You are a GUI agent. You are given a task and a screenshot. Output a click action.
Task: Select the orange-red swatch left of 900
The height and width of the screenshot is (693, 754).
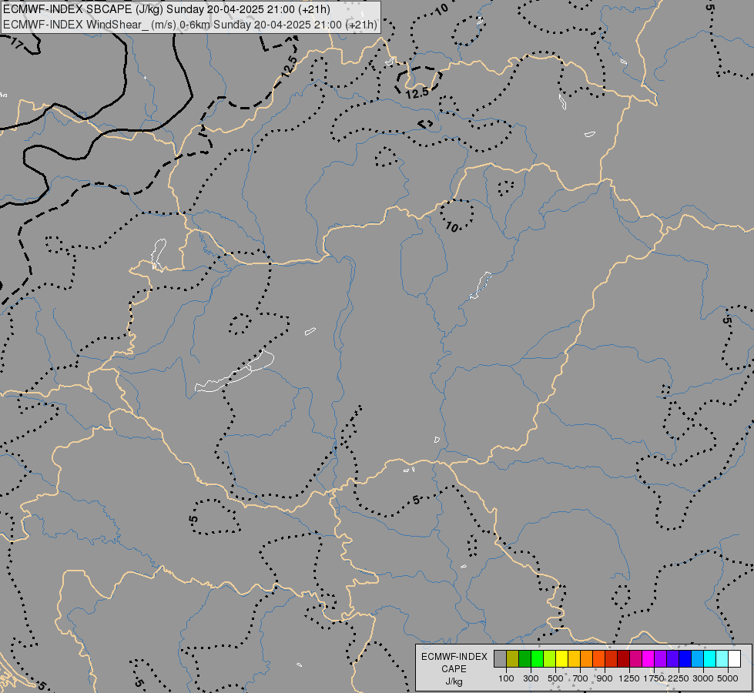coord(598,658)
